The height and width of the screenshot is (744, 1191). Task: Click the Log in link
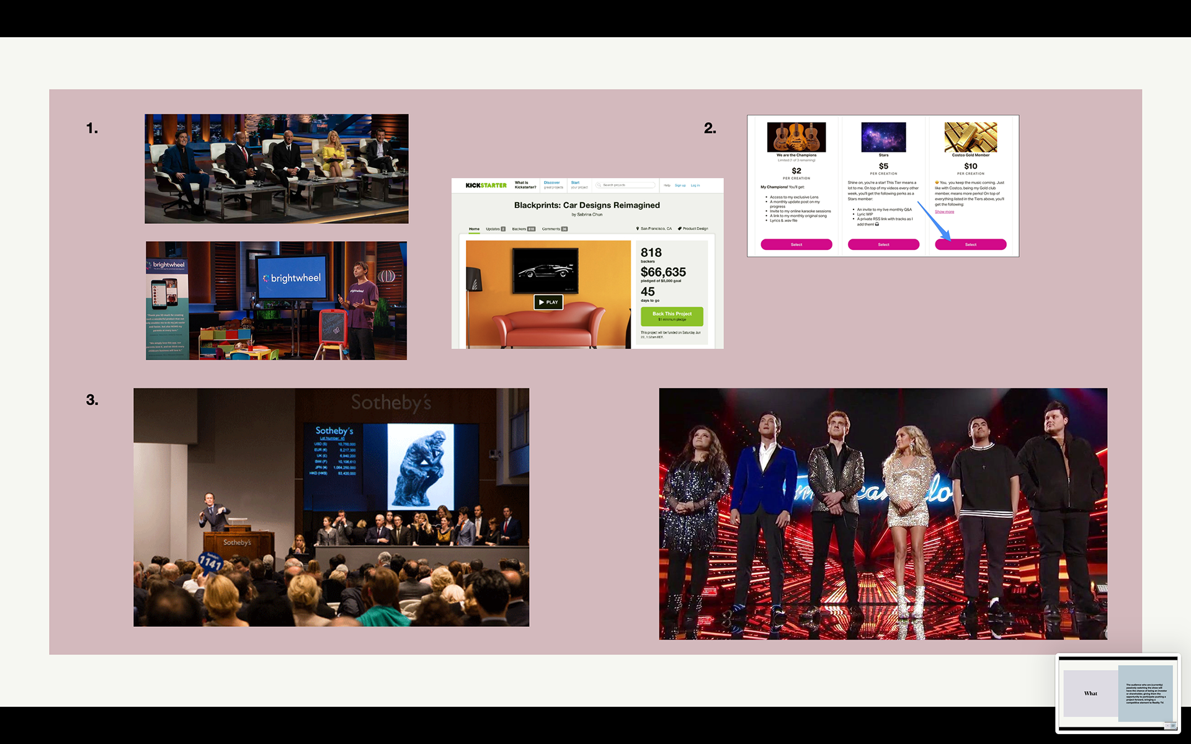(695, 185)
